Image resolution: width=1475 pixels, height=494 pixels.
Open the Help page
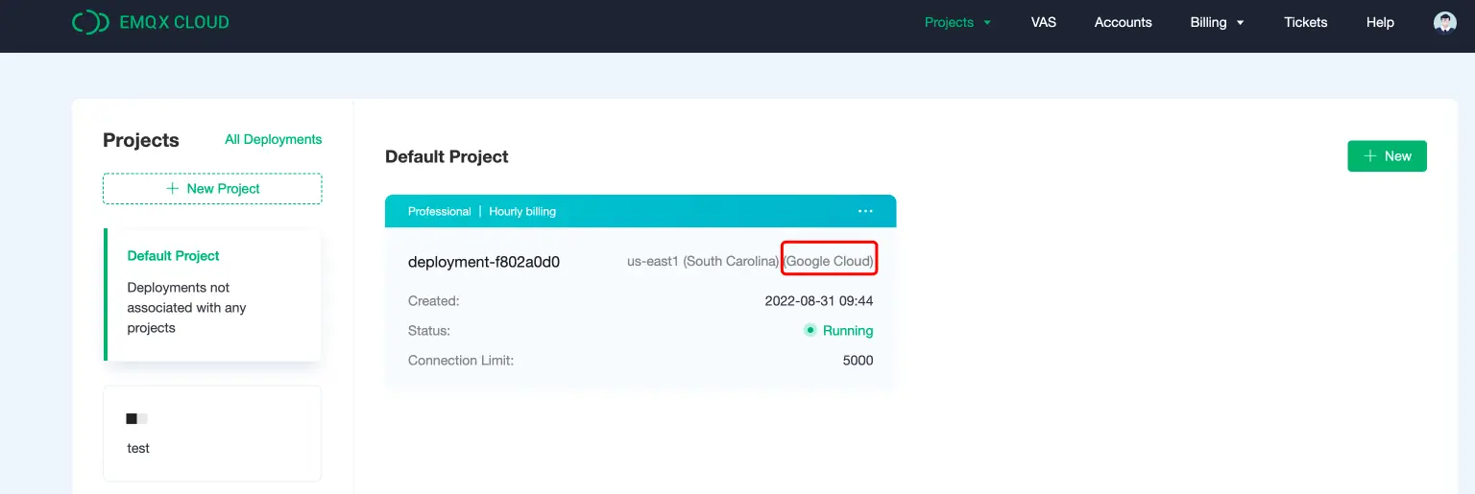(1380, 22)
